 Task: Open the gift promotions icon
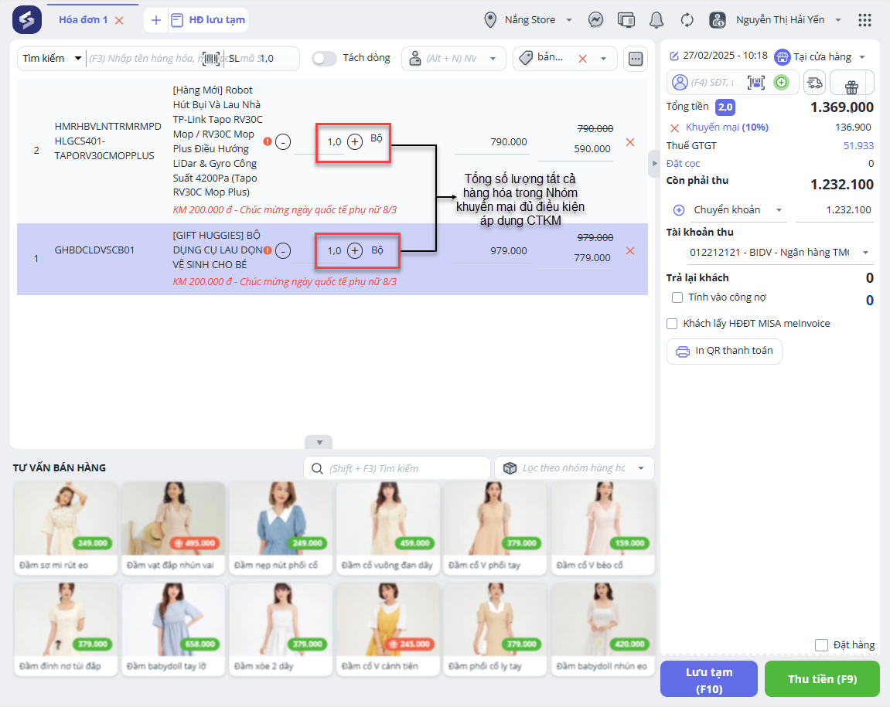(x=851, y=87)
